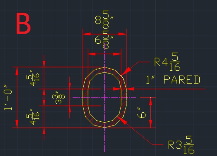Image resolution: width=217 pixels, height=156 pixels.
Task: Select the 8 5/8" width dimension text
Action: pyautogui.click(x=102, y=20)
